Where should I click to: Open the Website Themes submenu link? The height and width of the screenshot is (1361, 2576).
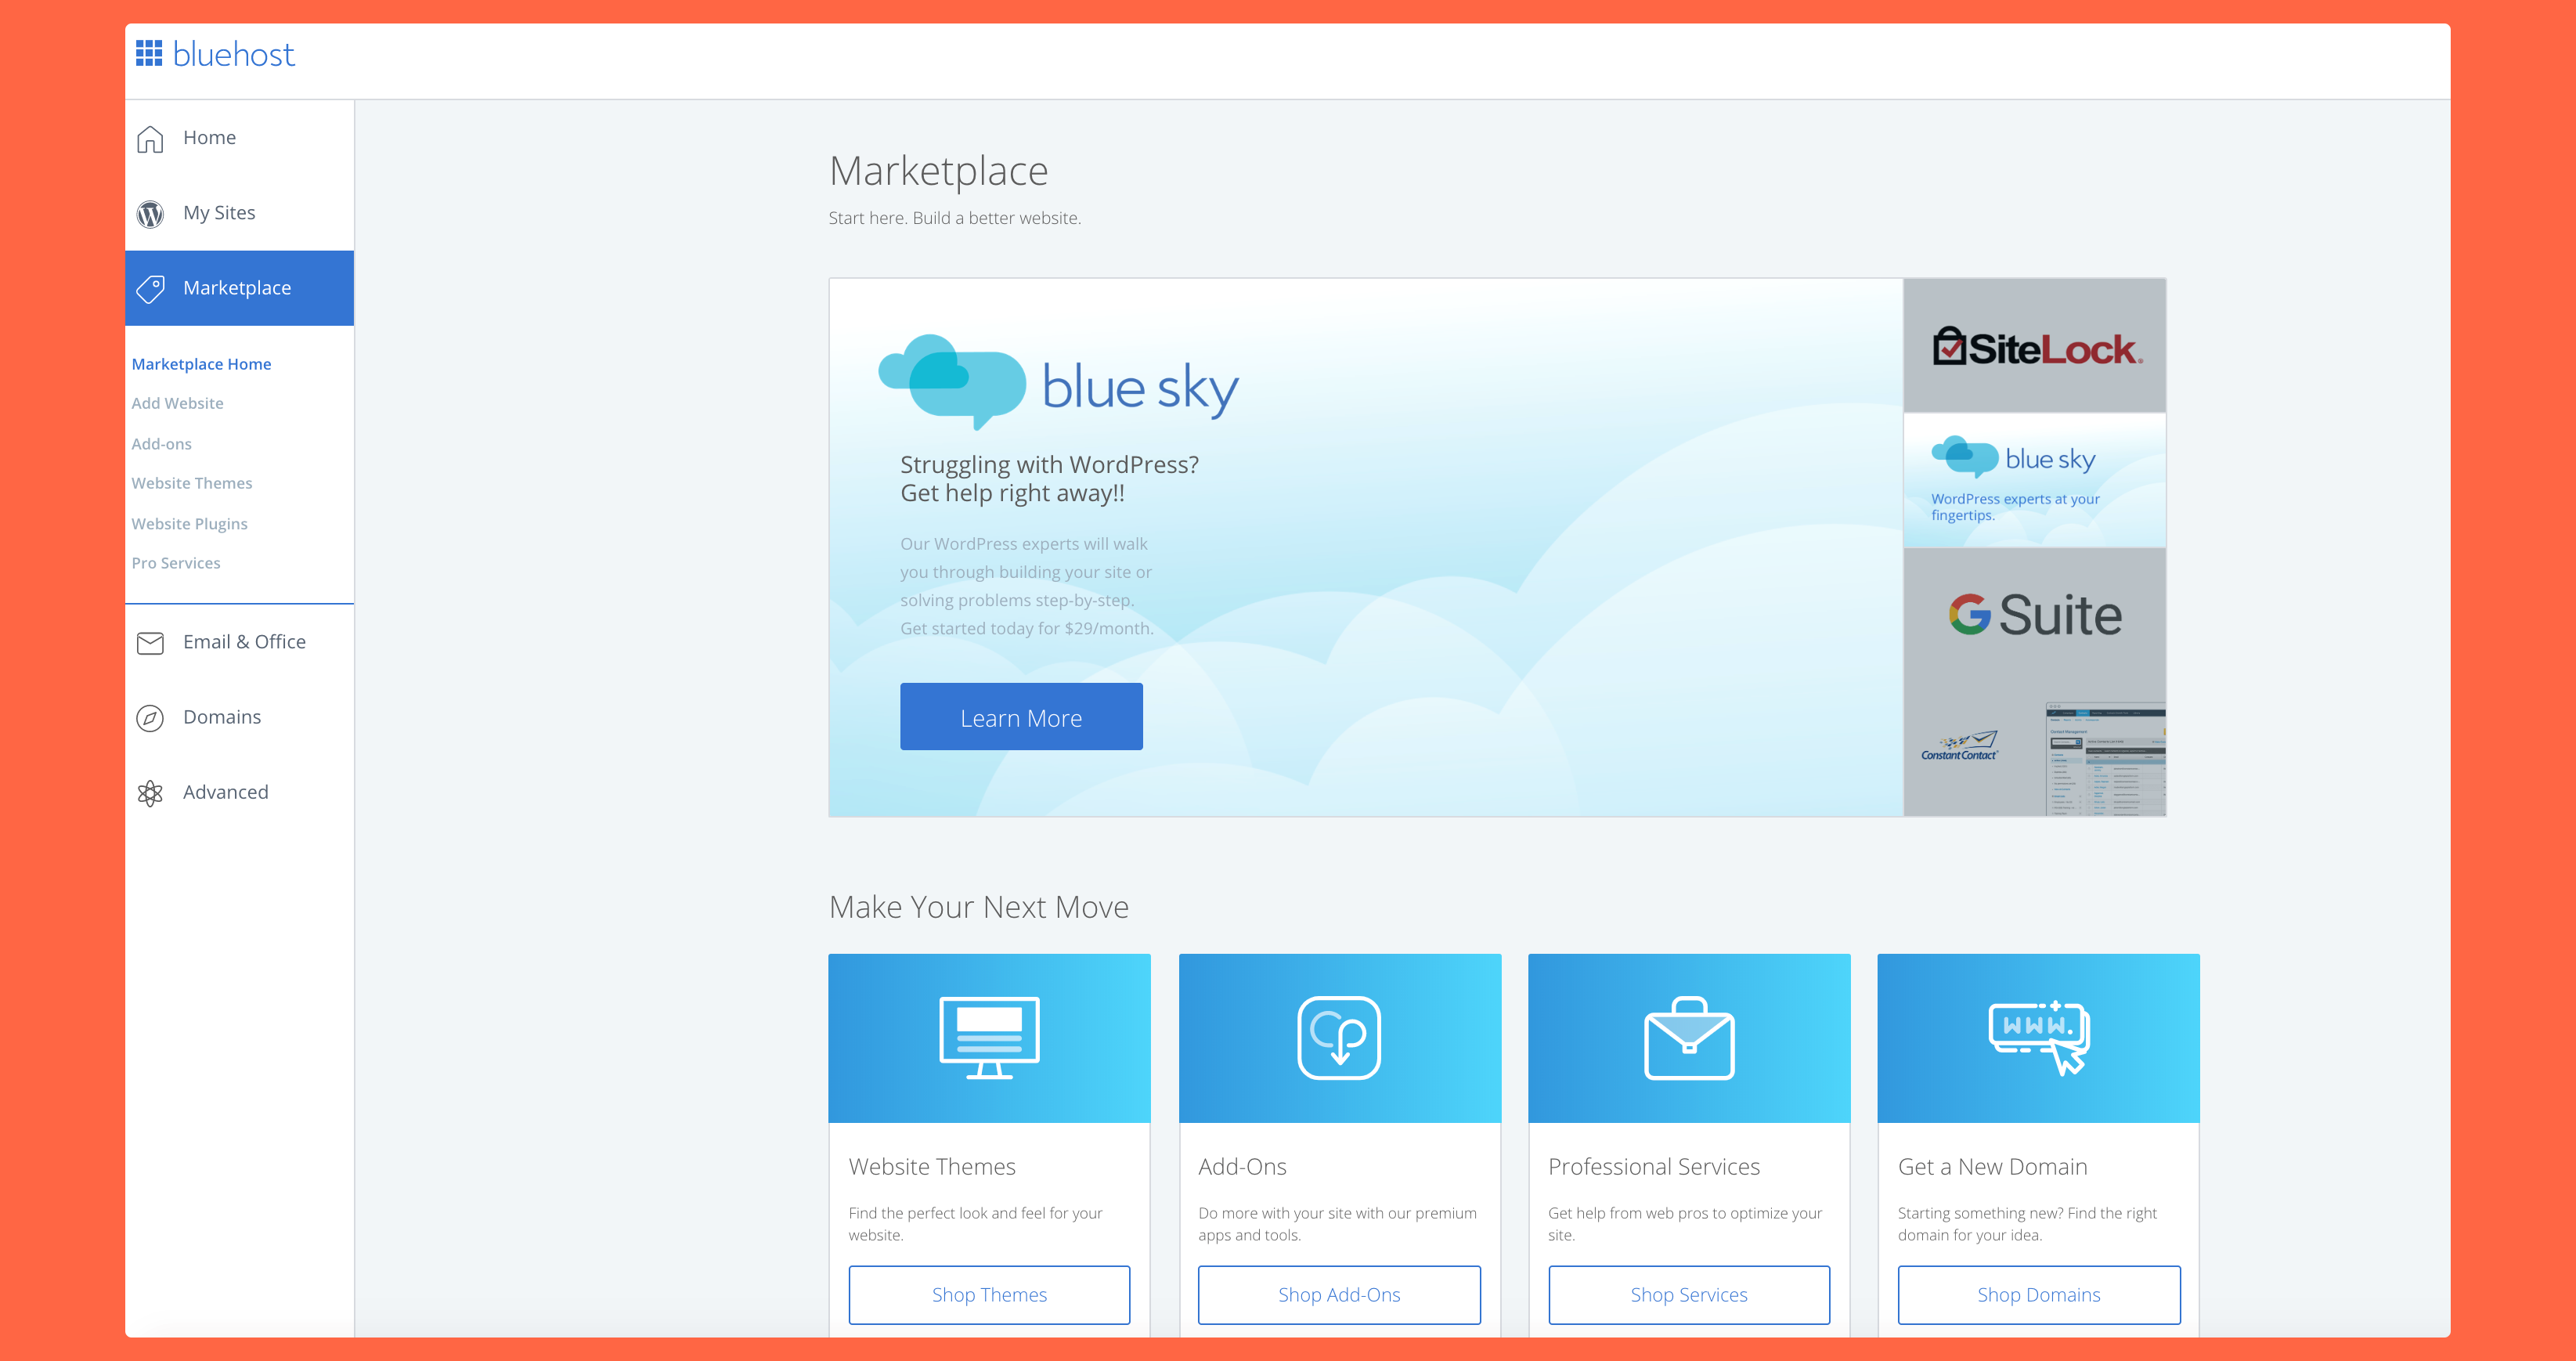click(191, 483)
